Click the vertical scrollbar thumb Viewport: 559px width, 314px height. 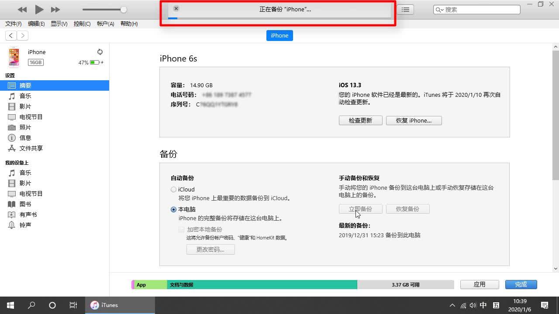[556, 114]
